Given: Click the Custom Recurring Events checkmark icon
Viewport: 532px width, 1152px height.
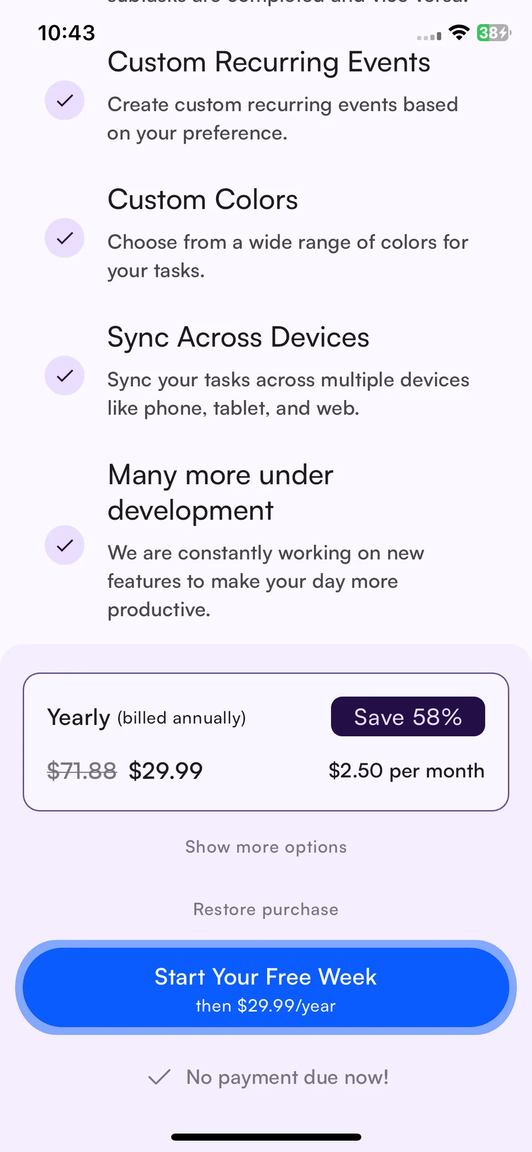Looking at the screenshot, I should [x=64, y=100].
